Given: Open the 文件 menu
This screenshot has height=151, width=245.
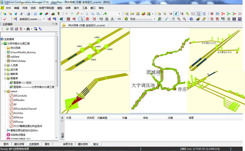Looking at the screenshot, I should [x=8, y=7].
